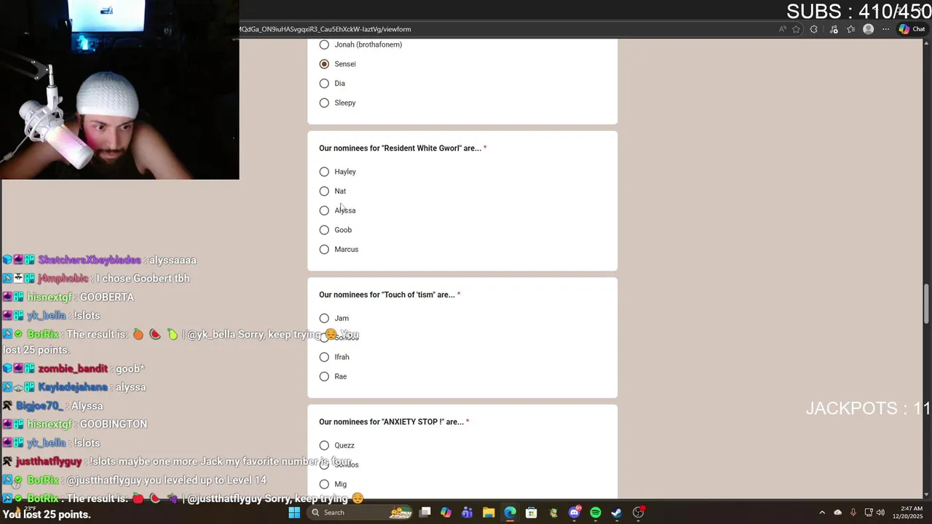Open the Favorites list icon
932x524 pixels.
click(850, 29)
